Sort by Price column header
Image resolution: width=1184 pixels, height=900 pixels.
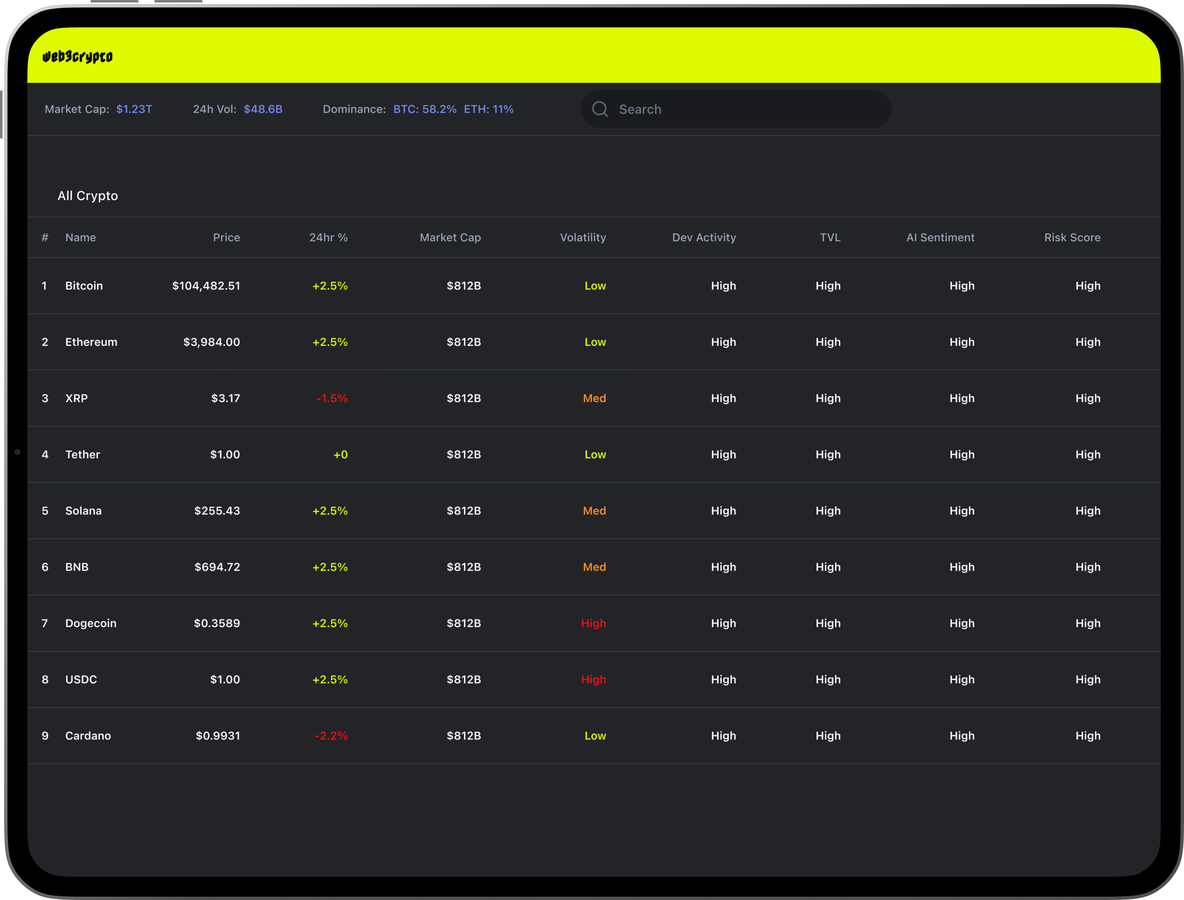coord(226,237)
